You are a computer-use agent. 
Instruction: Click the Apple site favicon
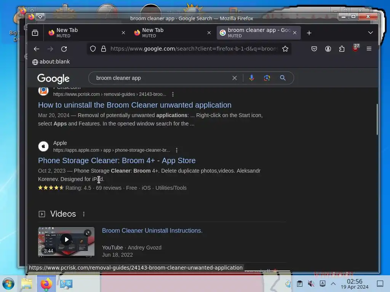pyautogui.click(x=43, y=146)
